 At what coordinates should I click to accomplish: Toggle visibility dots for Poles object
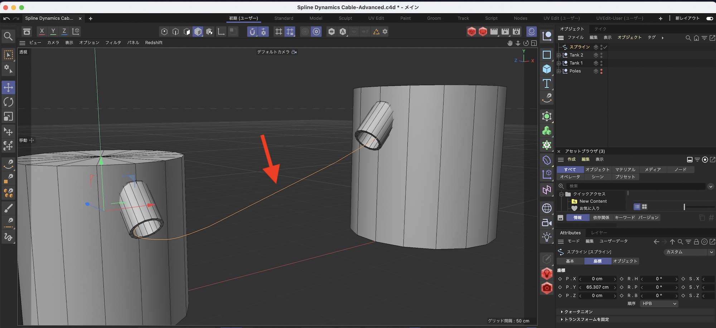[x=601, y=71]
